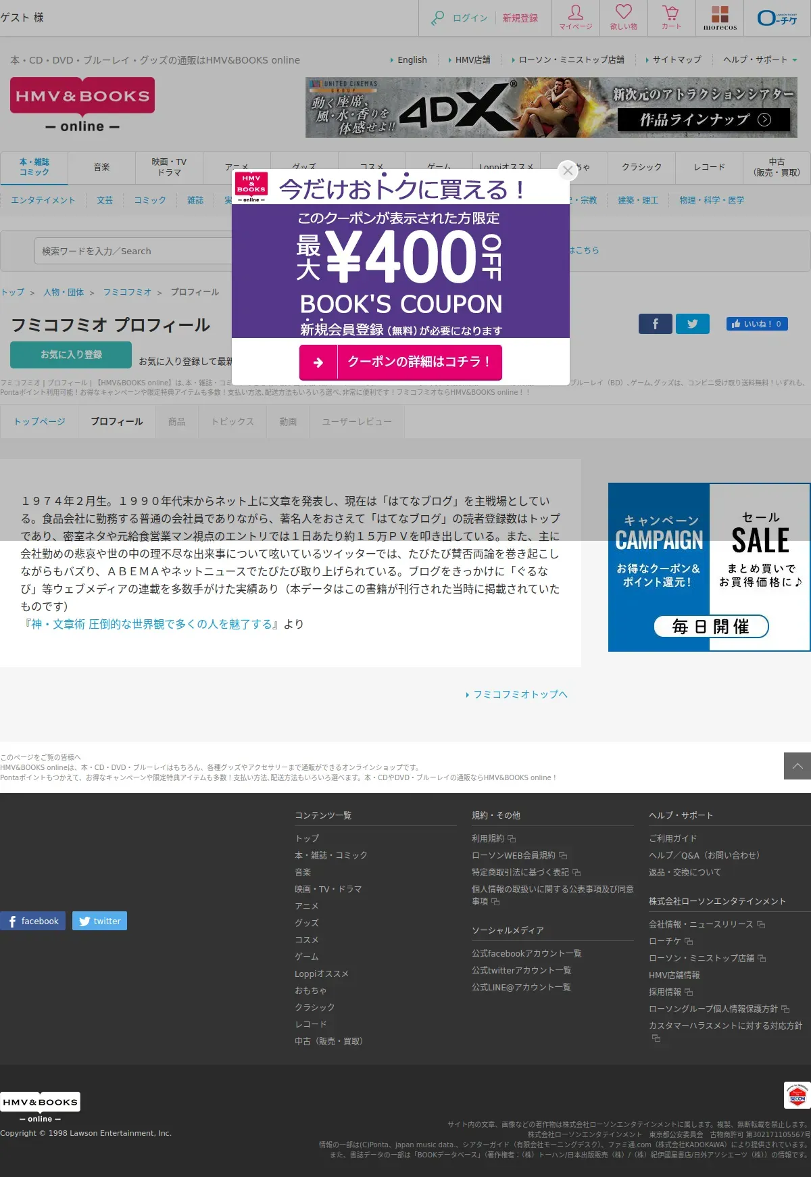Viewport: 811px width, 1177px height.
Task: Open shopping cart icon
Action: 671,18
